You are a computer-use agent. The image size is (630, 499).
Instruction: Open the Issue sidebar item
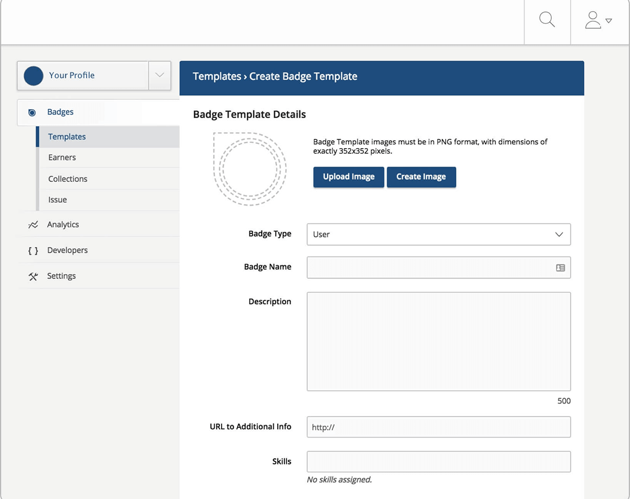tap(57, 200)
